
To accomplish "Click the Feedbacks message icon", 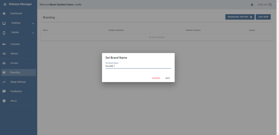I will pyautogui.click(x=4, y=91).
